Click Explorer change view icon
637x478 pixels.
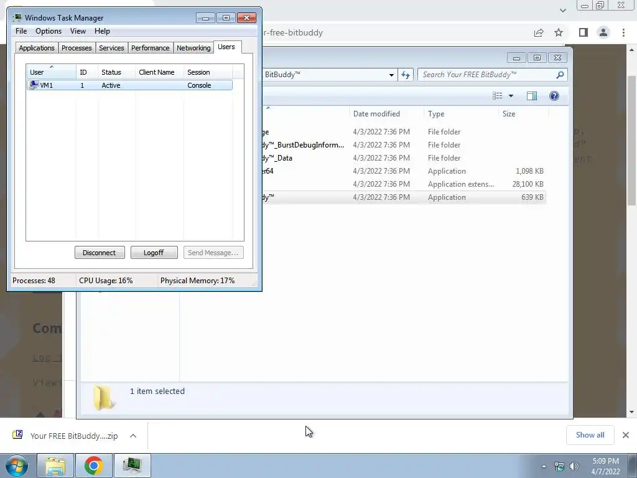point(497,95)
